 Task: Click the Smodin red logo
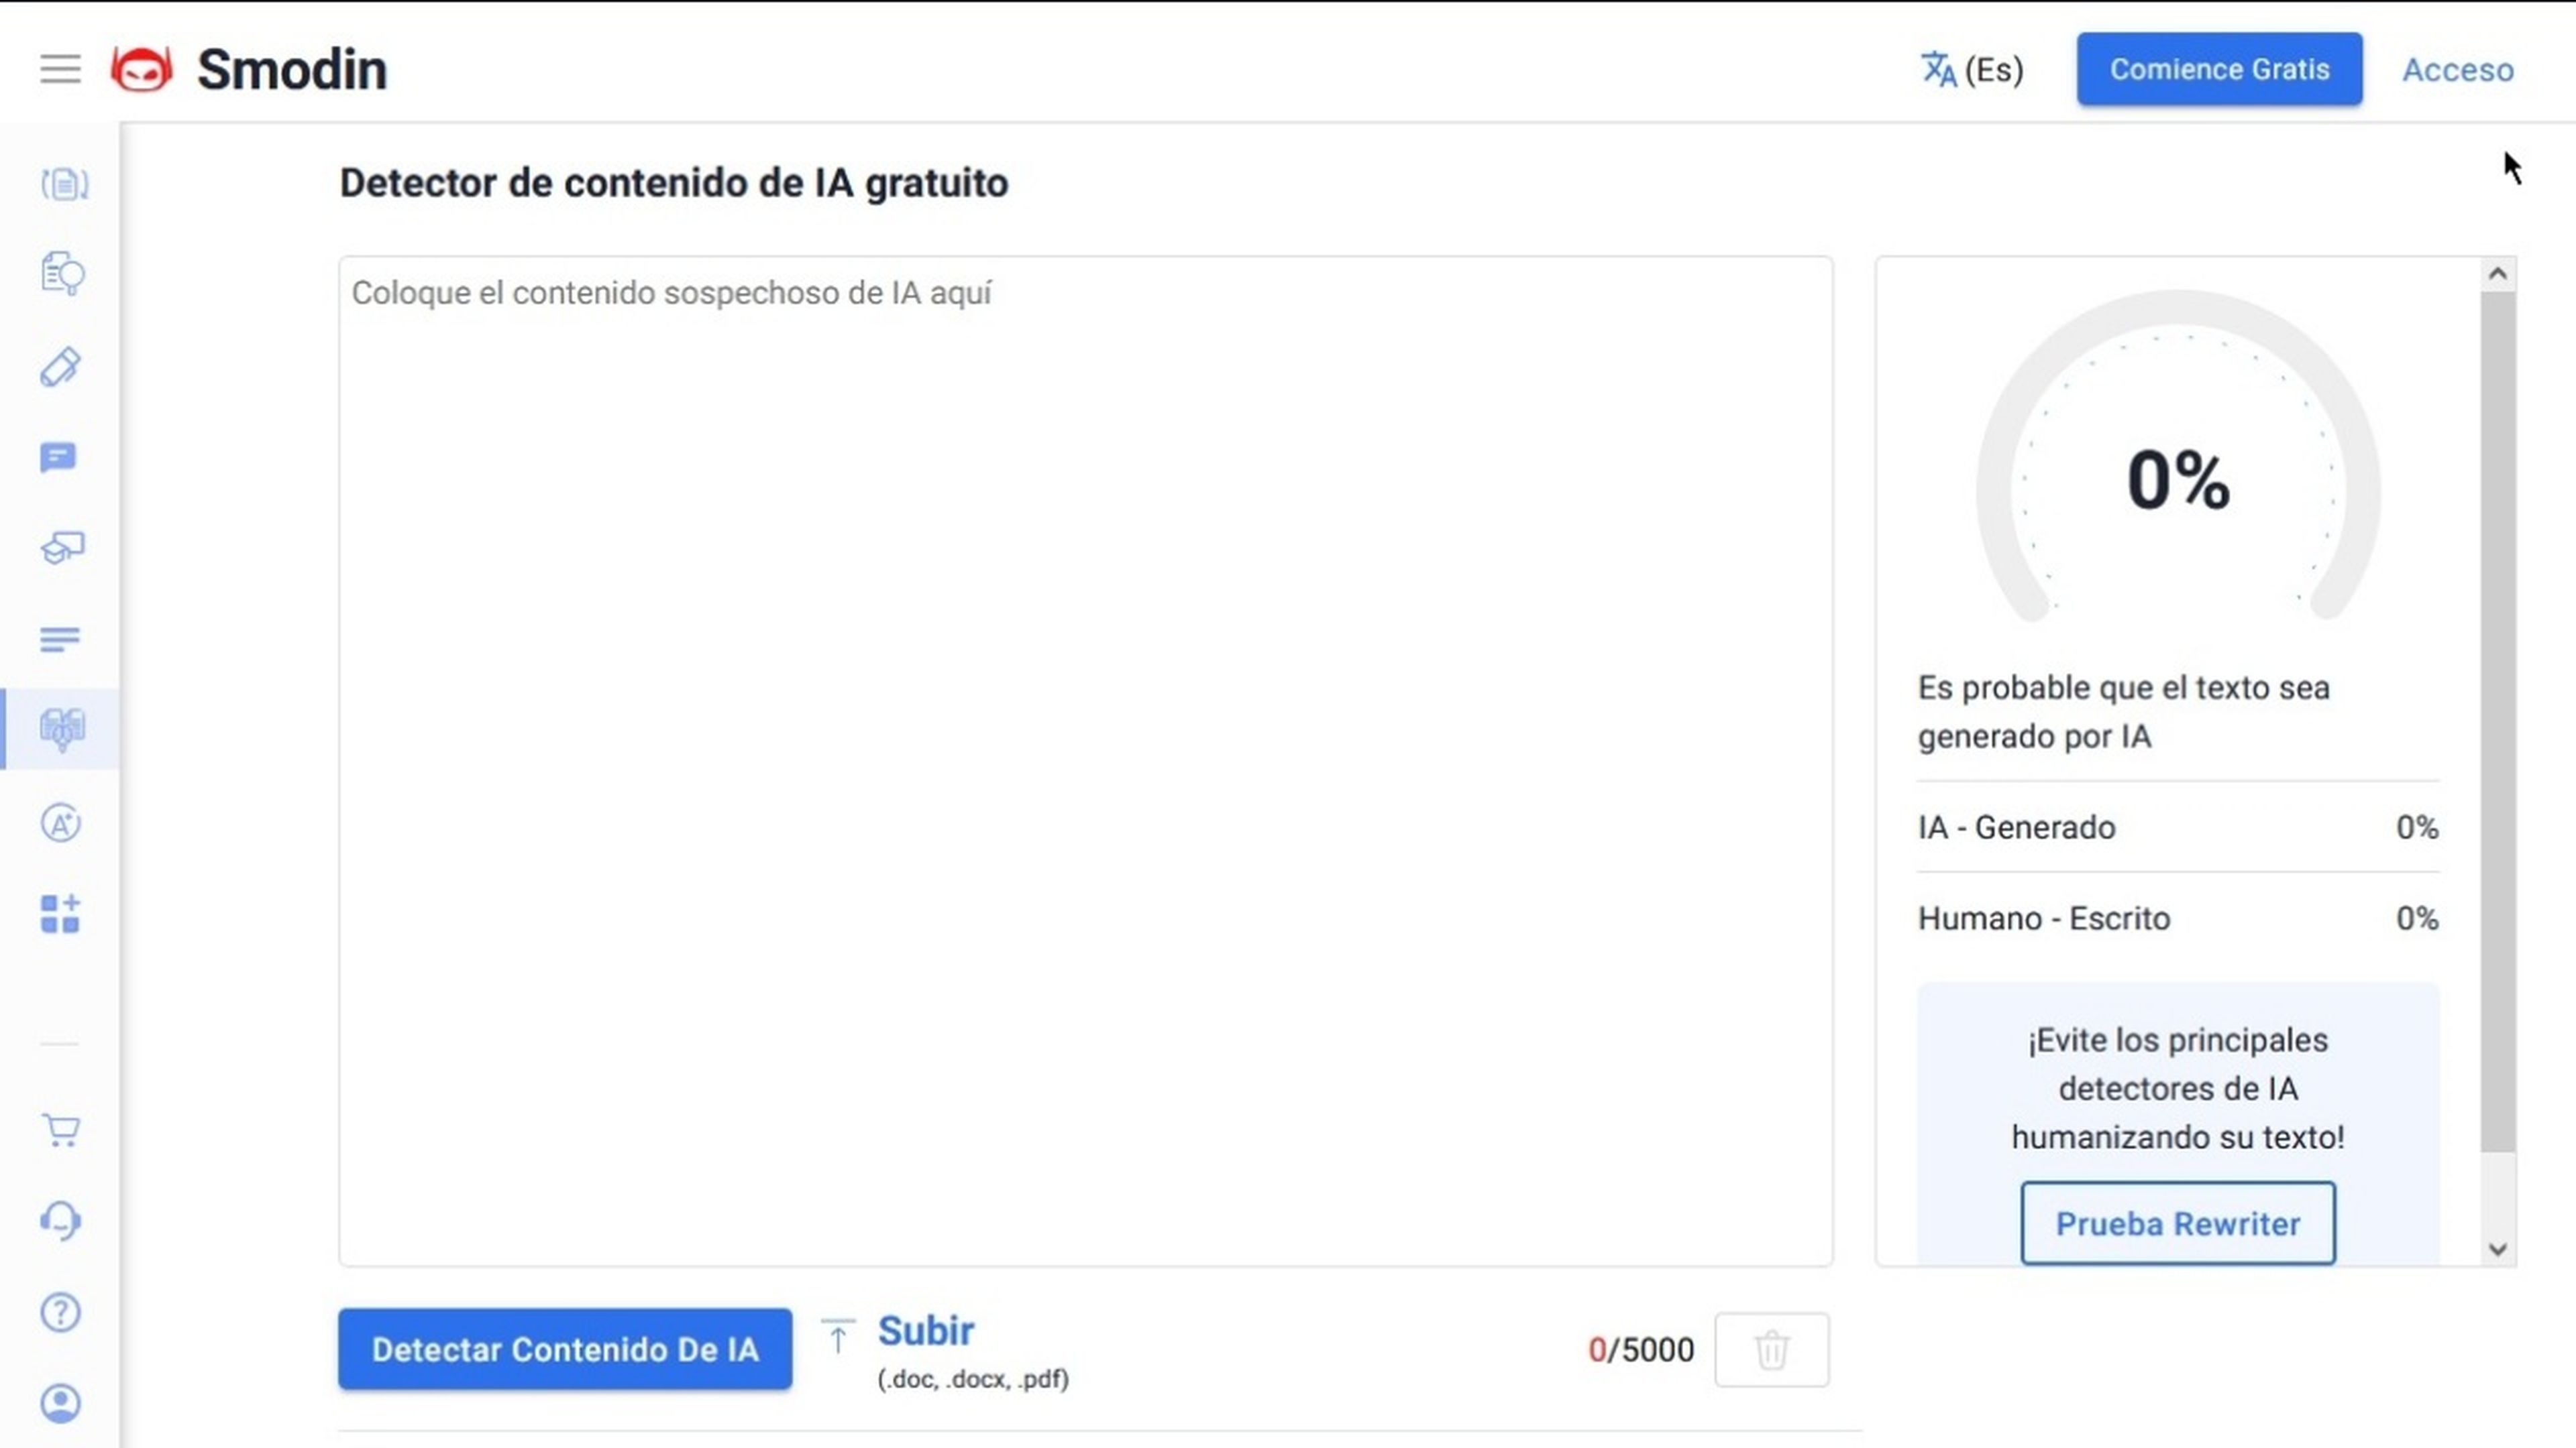[x=141, y=69]
